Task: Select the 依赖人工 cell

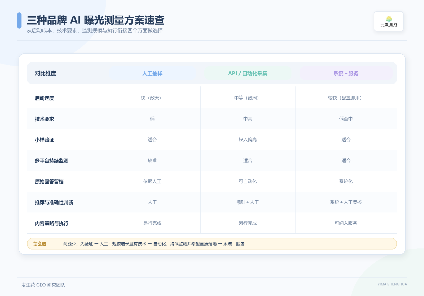Action: pyautogui.click(x=152, y=181)
